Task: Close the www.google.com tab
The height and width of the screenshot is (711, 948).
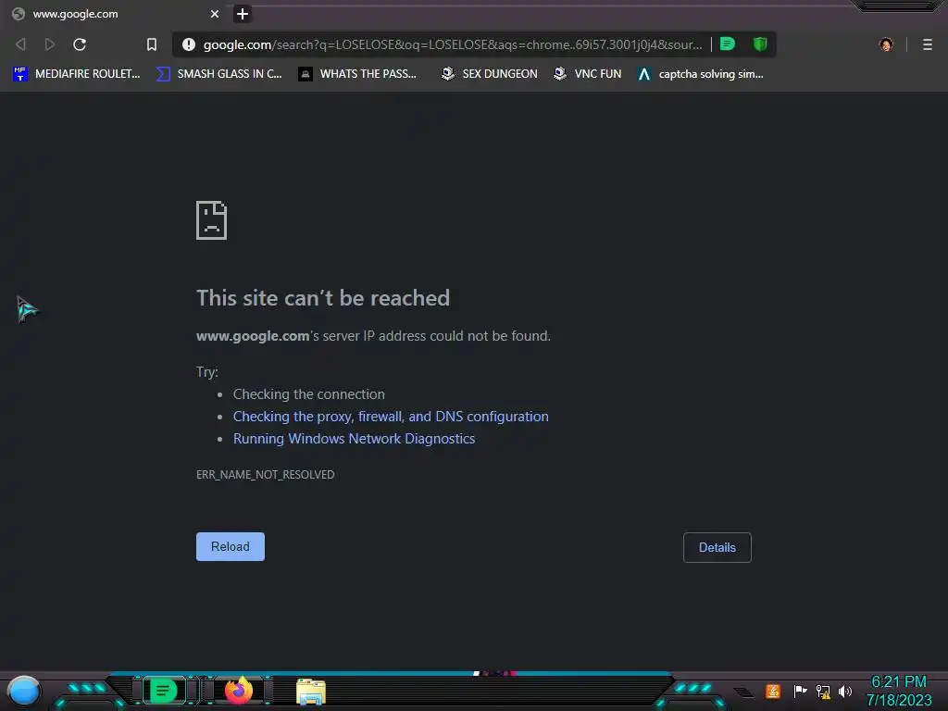Action: click(215, 14)
